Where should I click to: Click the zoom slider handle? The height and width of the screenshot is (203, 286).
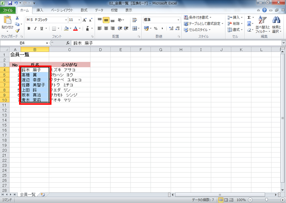(267, 200)
